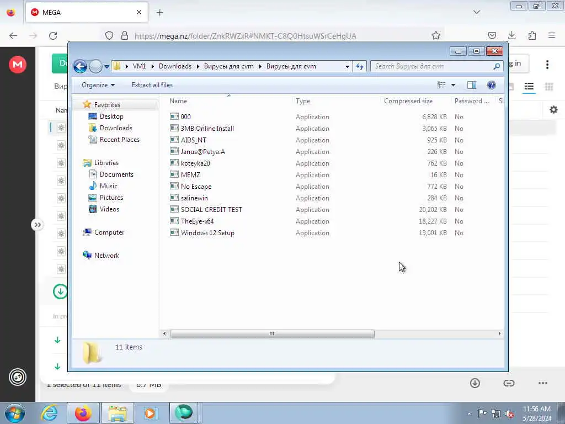Image resolution: width=565 pixels, height=424 pixels.
Task: Open the Videos library
Action: tap(109, 209)
